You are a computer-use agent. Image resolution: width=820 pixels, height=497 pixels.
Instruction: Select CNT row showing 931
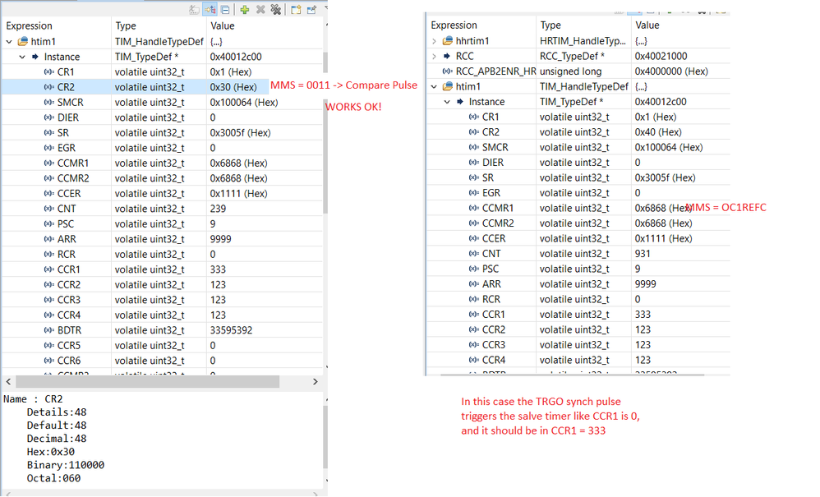pos(578,254)
